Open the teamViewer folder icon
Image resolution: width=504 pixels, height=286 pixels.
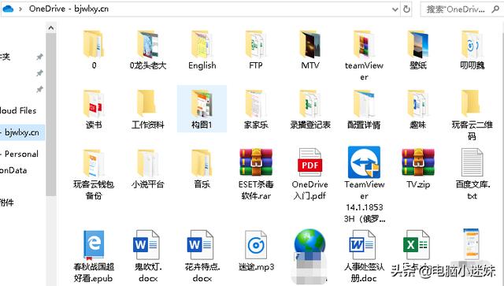pyautogui.click(x=364, y=44)
